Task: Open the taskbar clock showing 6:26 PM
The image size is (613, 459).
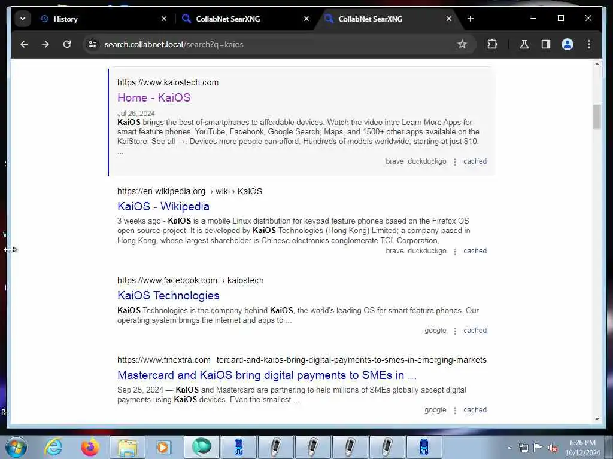Action: 582,448
